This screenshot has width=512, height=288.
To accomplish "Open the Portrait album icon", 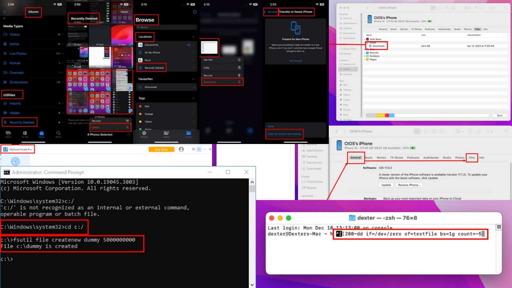I will pyautogui.click(x=5, y=63).
